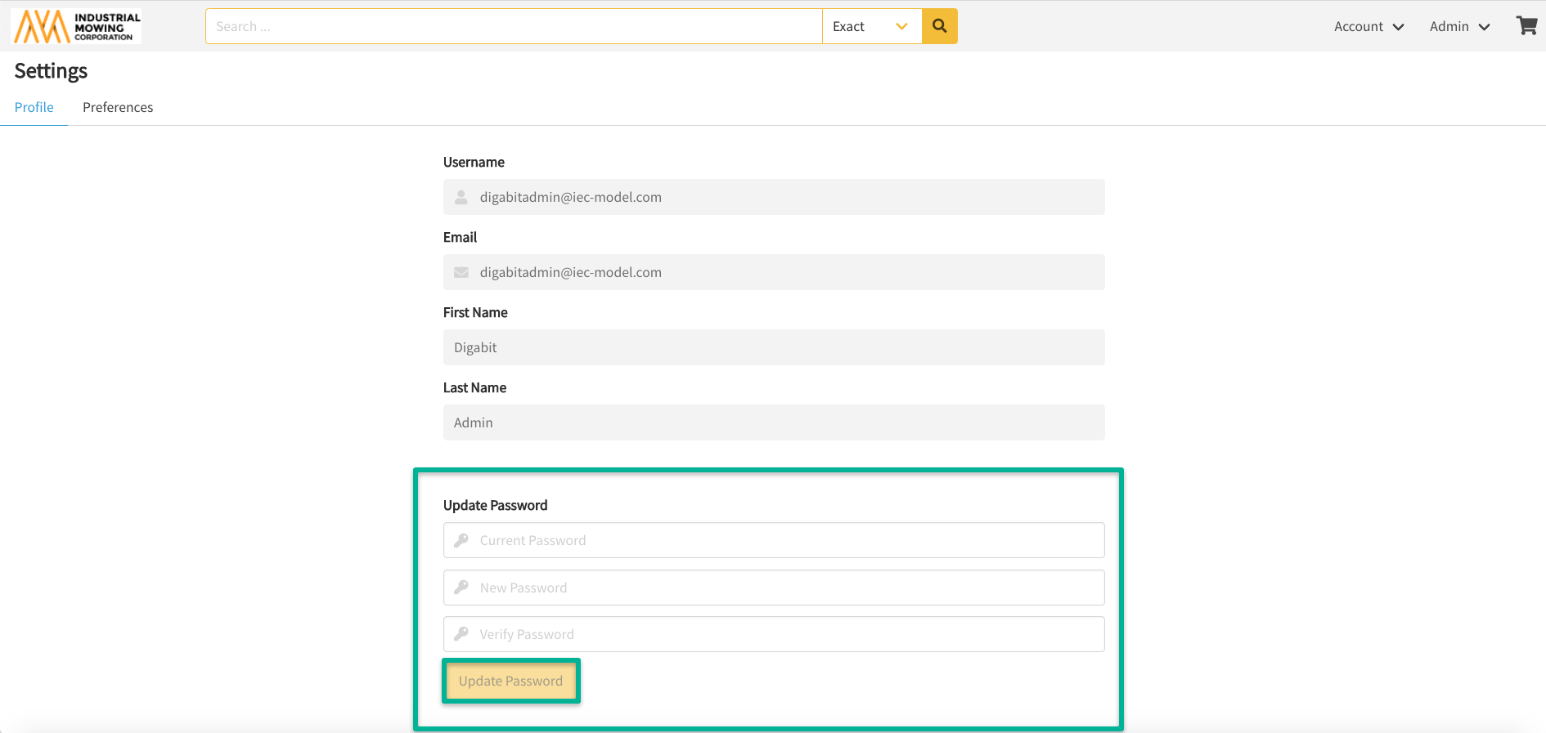The width and height of the screenshot is (1546, 733).
Task: Open the shopping cart icon
Action: coord(1526,26)
